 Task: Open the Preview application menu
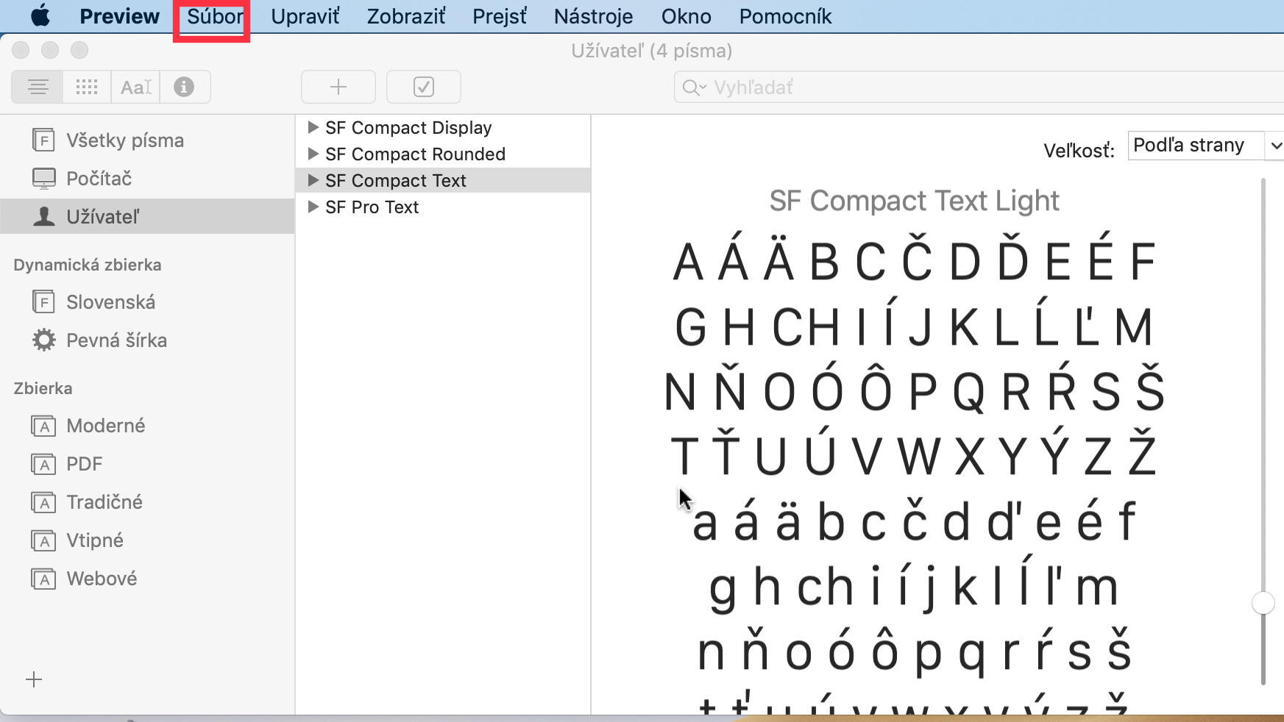coord(119,16)
